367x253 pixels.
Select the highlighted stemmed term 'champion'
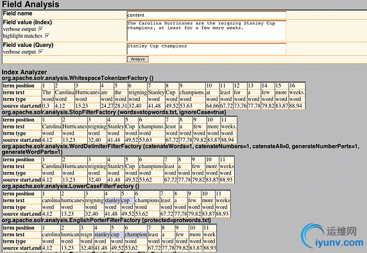pos(135,234)
